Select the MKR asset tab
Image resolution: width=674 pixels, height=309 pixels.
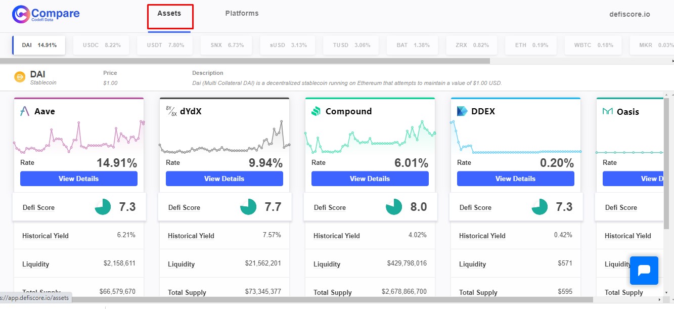[x=652, y=45]
